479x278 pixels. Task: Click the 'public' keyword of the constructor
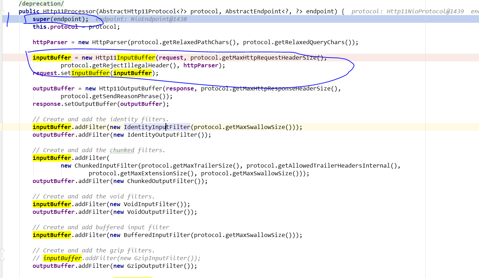pos(29,11)
